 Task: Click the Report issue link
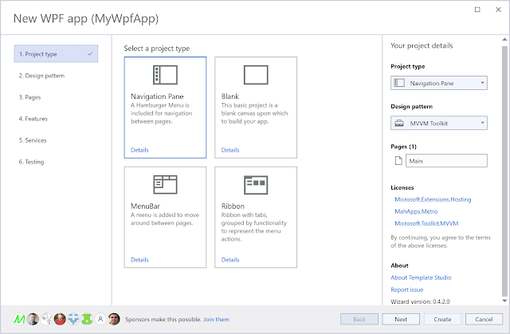tap(407, 289)
